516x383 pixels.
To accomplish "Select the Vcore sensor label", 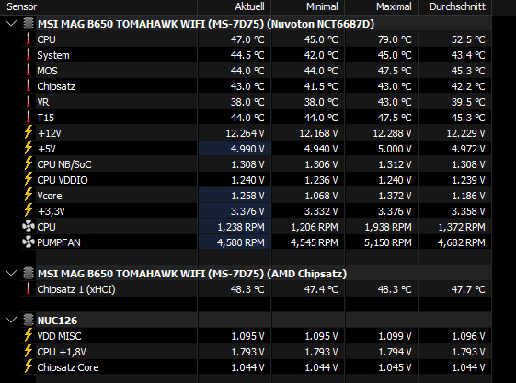I will pyautogui.click(x=50, y=196).
